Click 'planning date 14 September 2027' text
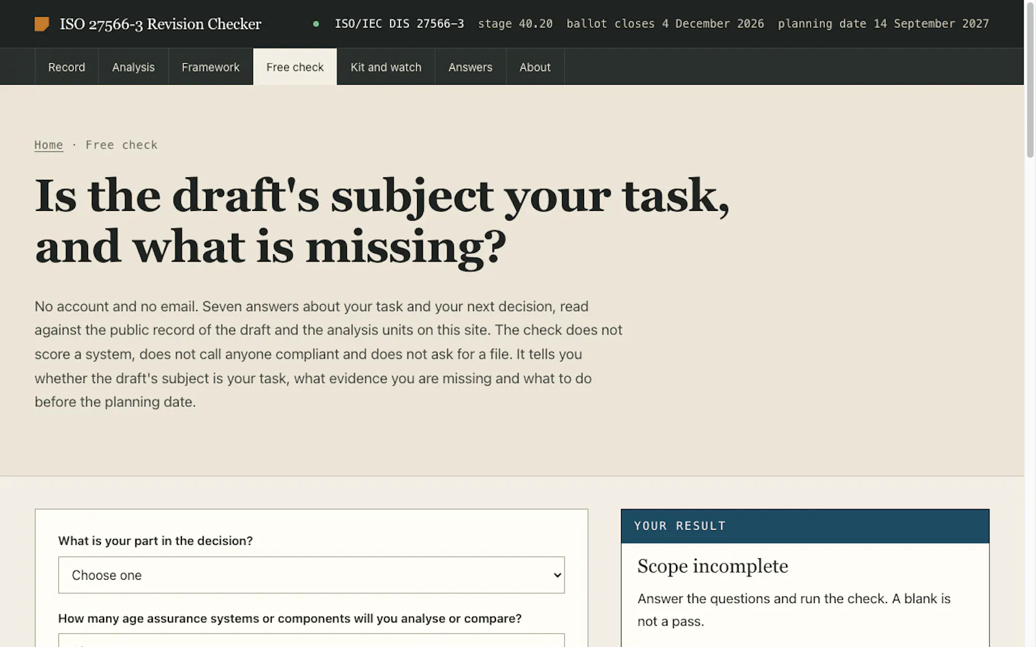This screenshot has height=647, width=1036. coord(883,24)
